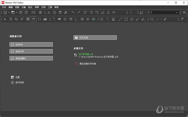The height and width of the screenshot is (117, 188).
Task: Click the Redo arrow icon
Action: [79, 13]
